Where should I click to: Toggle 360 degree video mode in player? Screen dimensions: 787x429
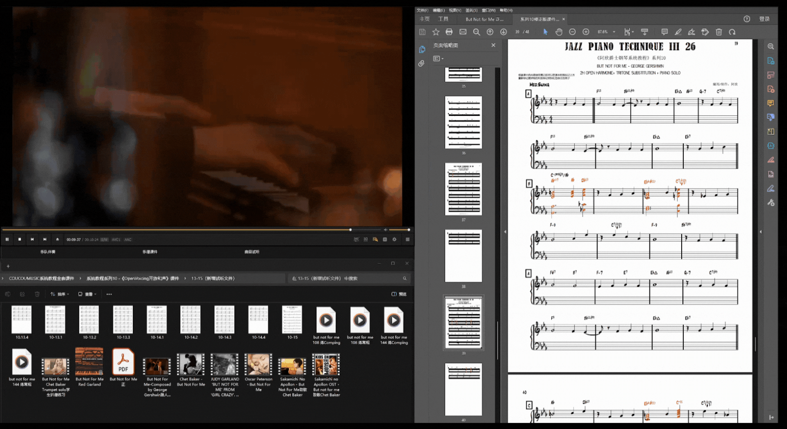click(356, 239)
